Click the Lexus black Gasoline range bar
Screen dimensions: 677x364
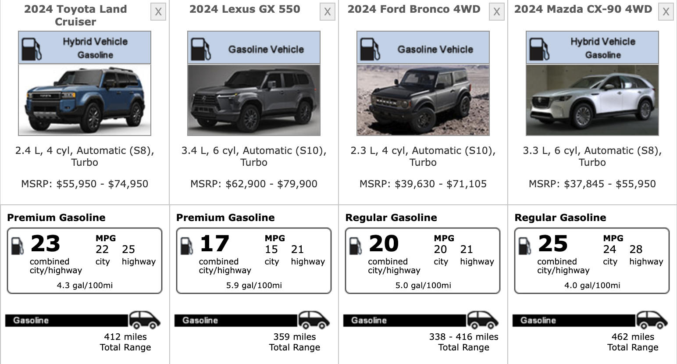[236, 321]
